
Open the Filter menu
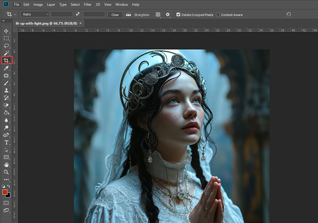(88, 4)
